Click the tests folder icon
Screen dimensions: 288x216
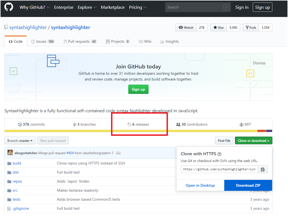(x=9, y=199)
